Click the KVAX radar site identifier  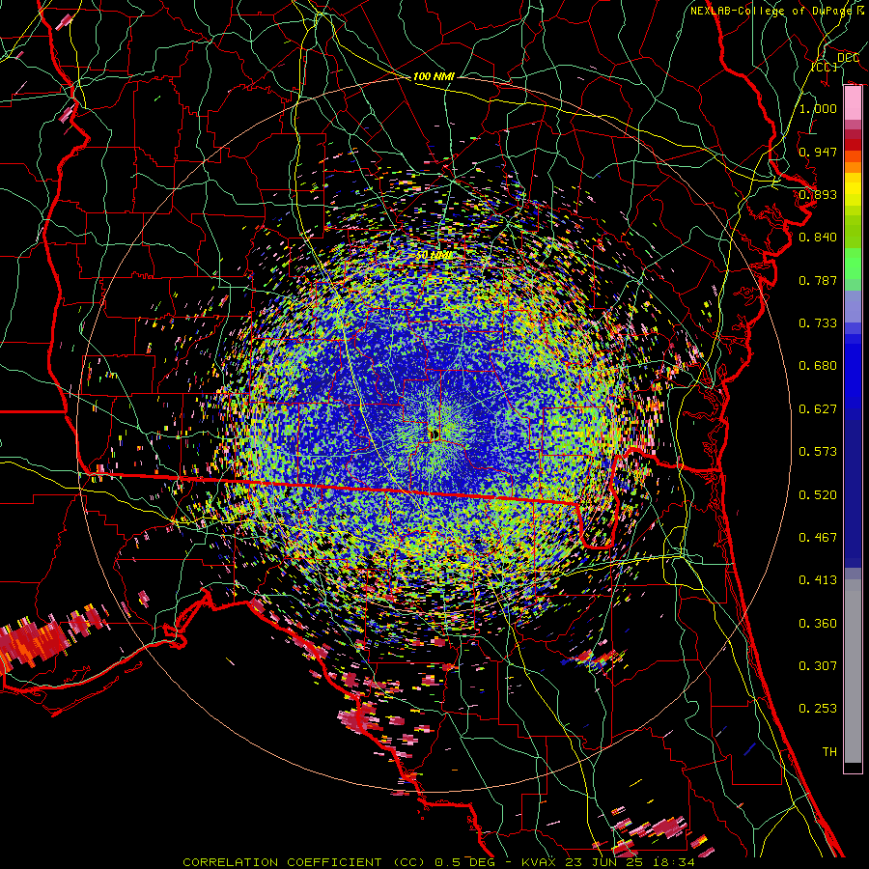540,862
